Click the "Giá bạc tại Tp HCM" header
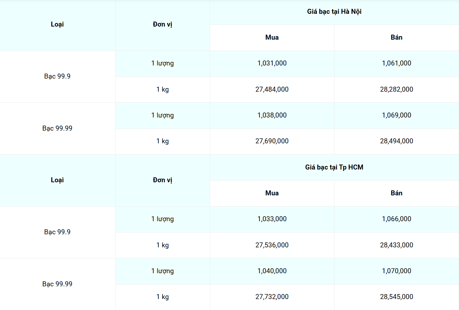The width and height of the screenshot is (459, 310). [x=334, y=167]
